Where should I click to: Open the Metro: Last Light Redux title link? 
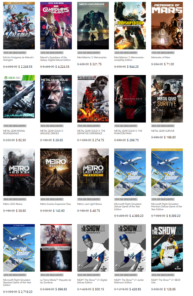(90, 204)
